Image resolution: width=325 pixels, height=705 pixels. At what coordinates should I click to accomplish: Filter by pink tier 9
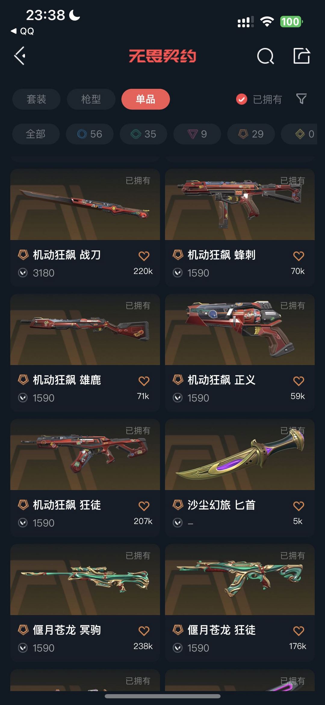click(x=197, y=134)
